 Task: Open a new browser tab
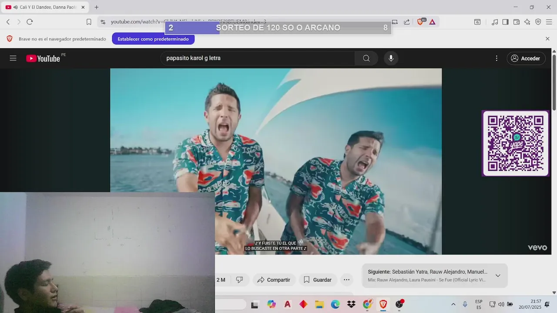(x=97, y=7)
